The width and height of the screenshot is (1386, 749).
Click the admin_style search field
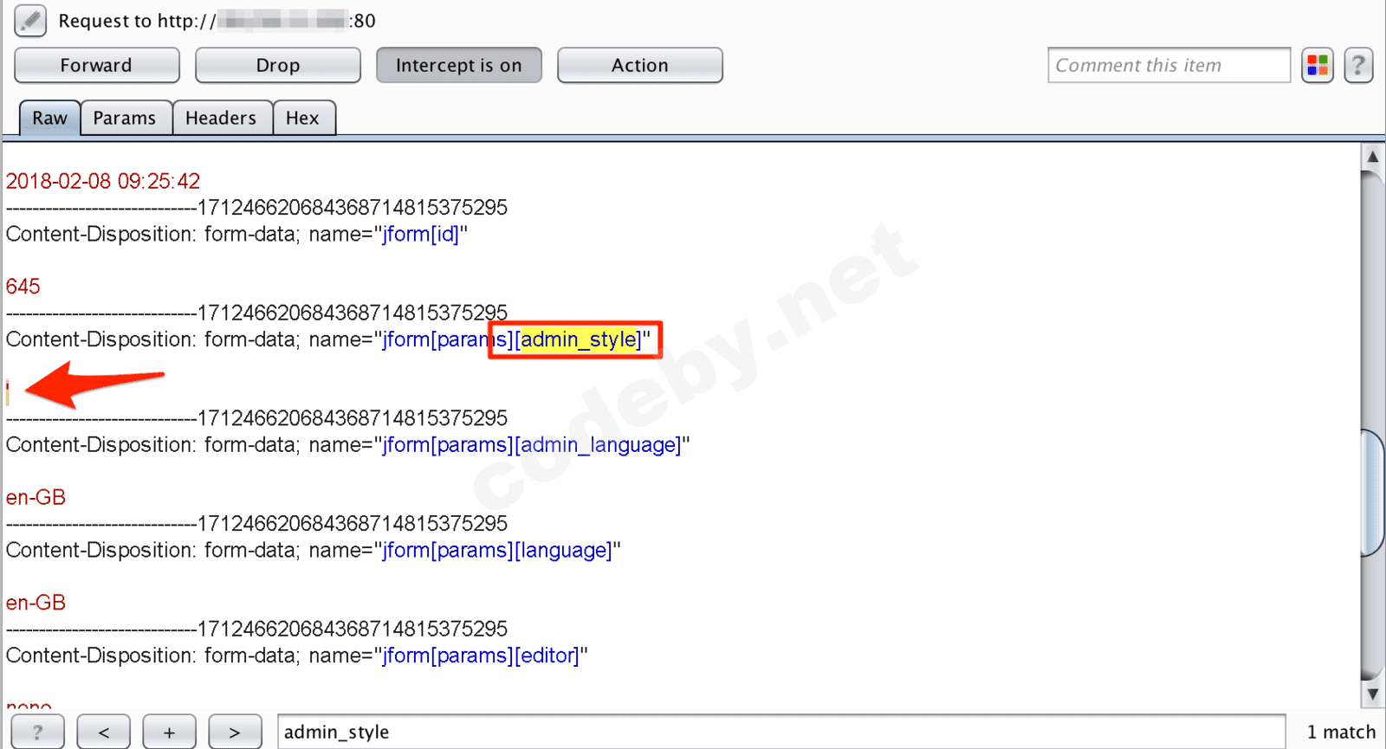781,732
